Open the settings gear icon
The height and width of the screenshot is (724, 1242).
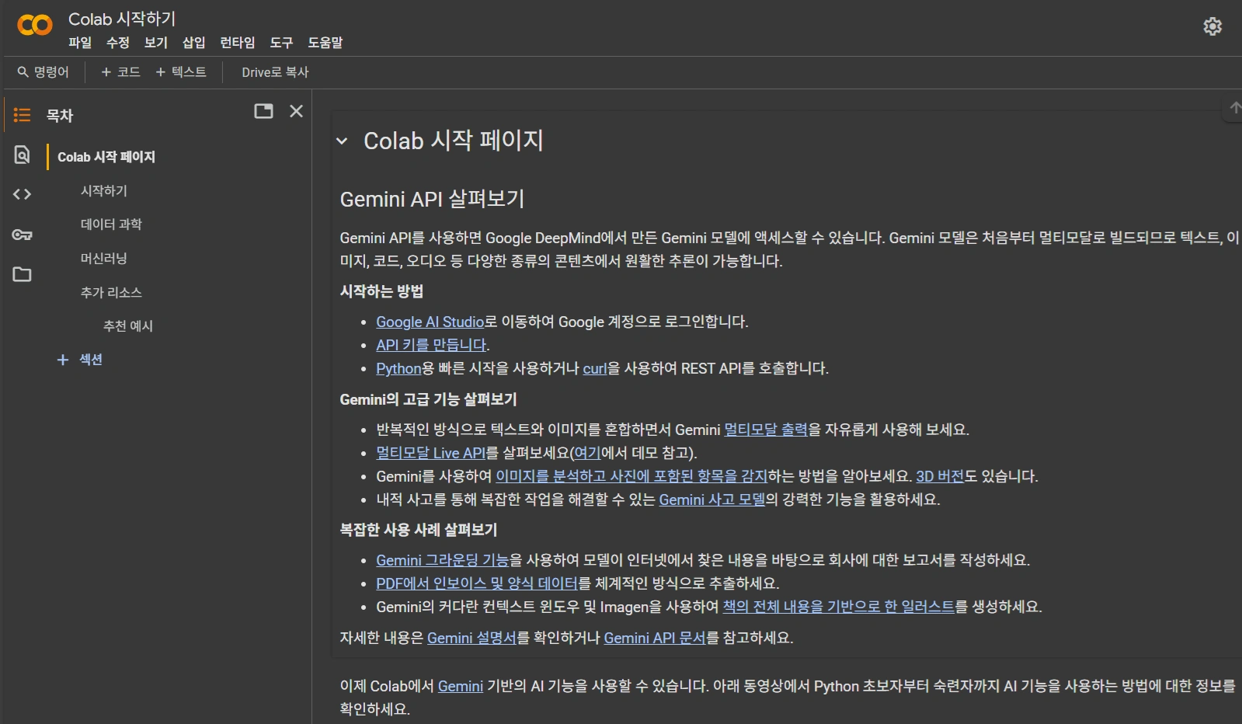coord(1212,26)
